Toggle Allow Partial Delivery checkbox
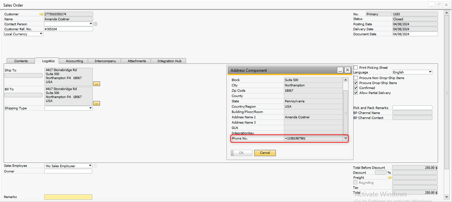This screenshot has height=202, width=452. tap(356, 93)
